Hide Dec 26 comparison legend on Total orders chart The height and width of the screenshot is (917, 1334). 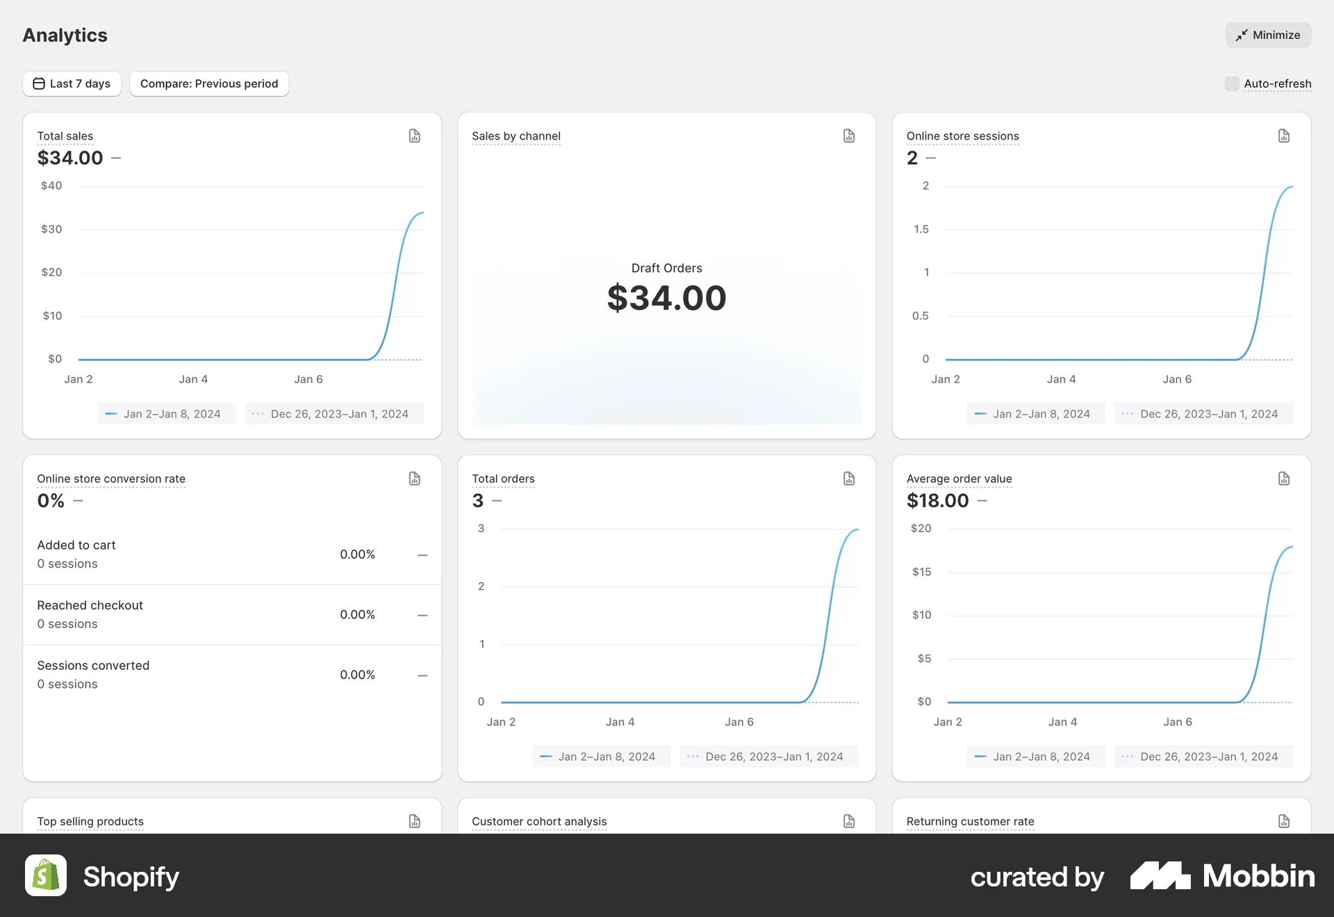(x=768, y=757)
